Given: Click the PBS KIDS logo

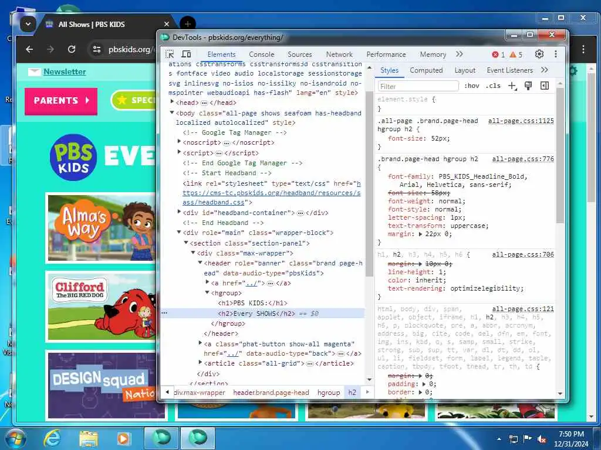Looking at the screenshot, I should point(73,157).
